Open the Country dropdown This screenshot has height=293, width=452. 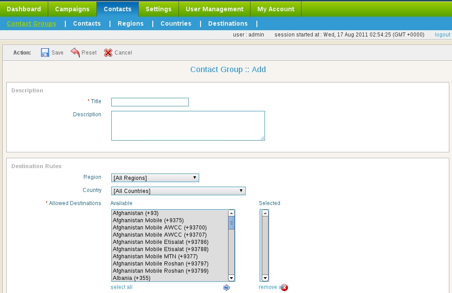pos(178,191)
